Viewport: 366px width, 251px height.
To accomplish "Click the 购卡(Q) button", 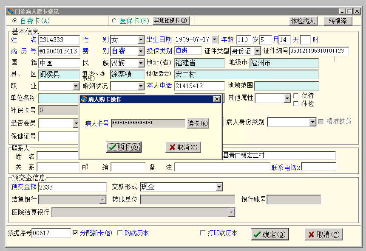I will click(123, 147).
